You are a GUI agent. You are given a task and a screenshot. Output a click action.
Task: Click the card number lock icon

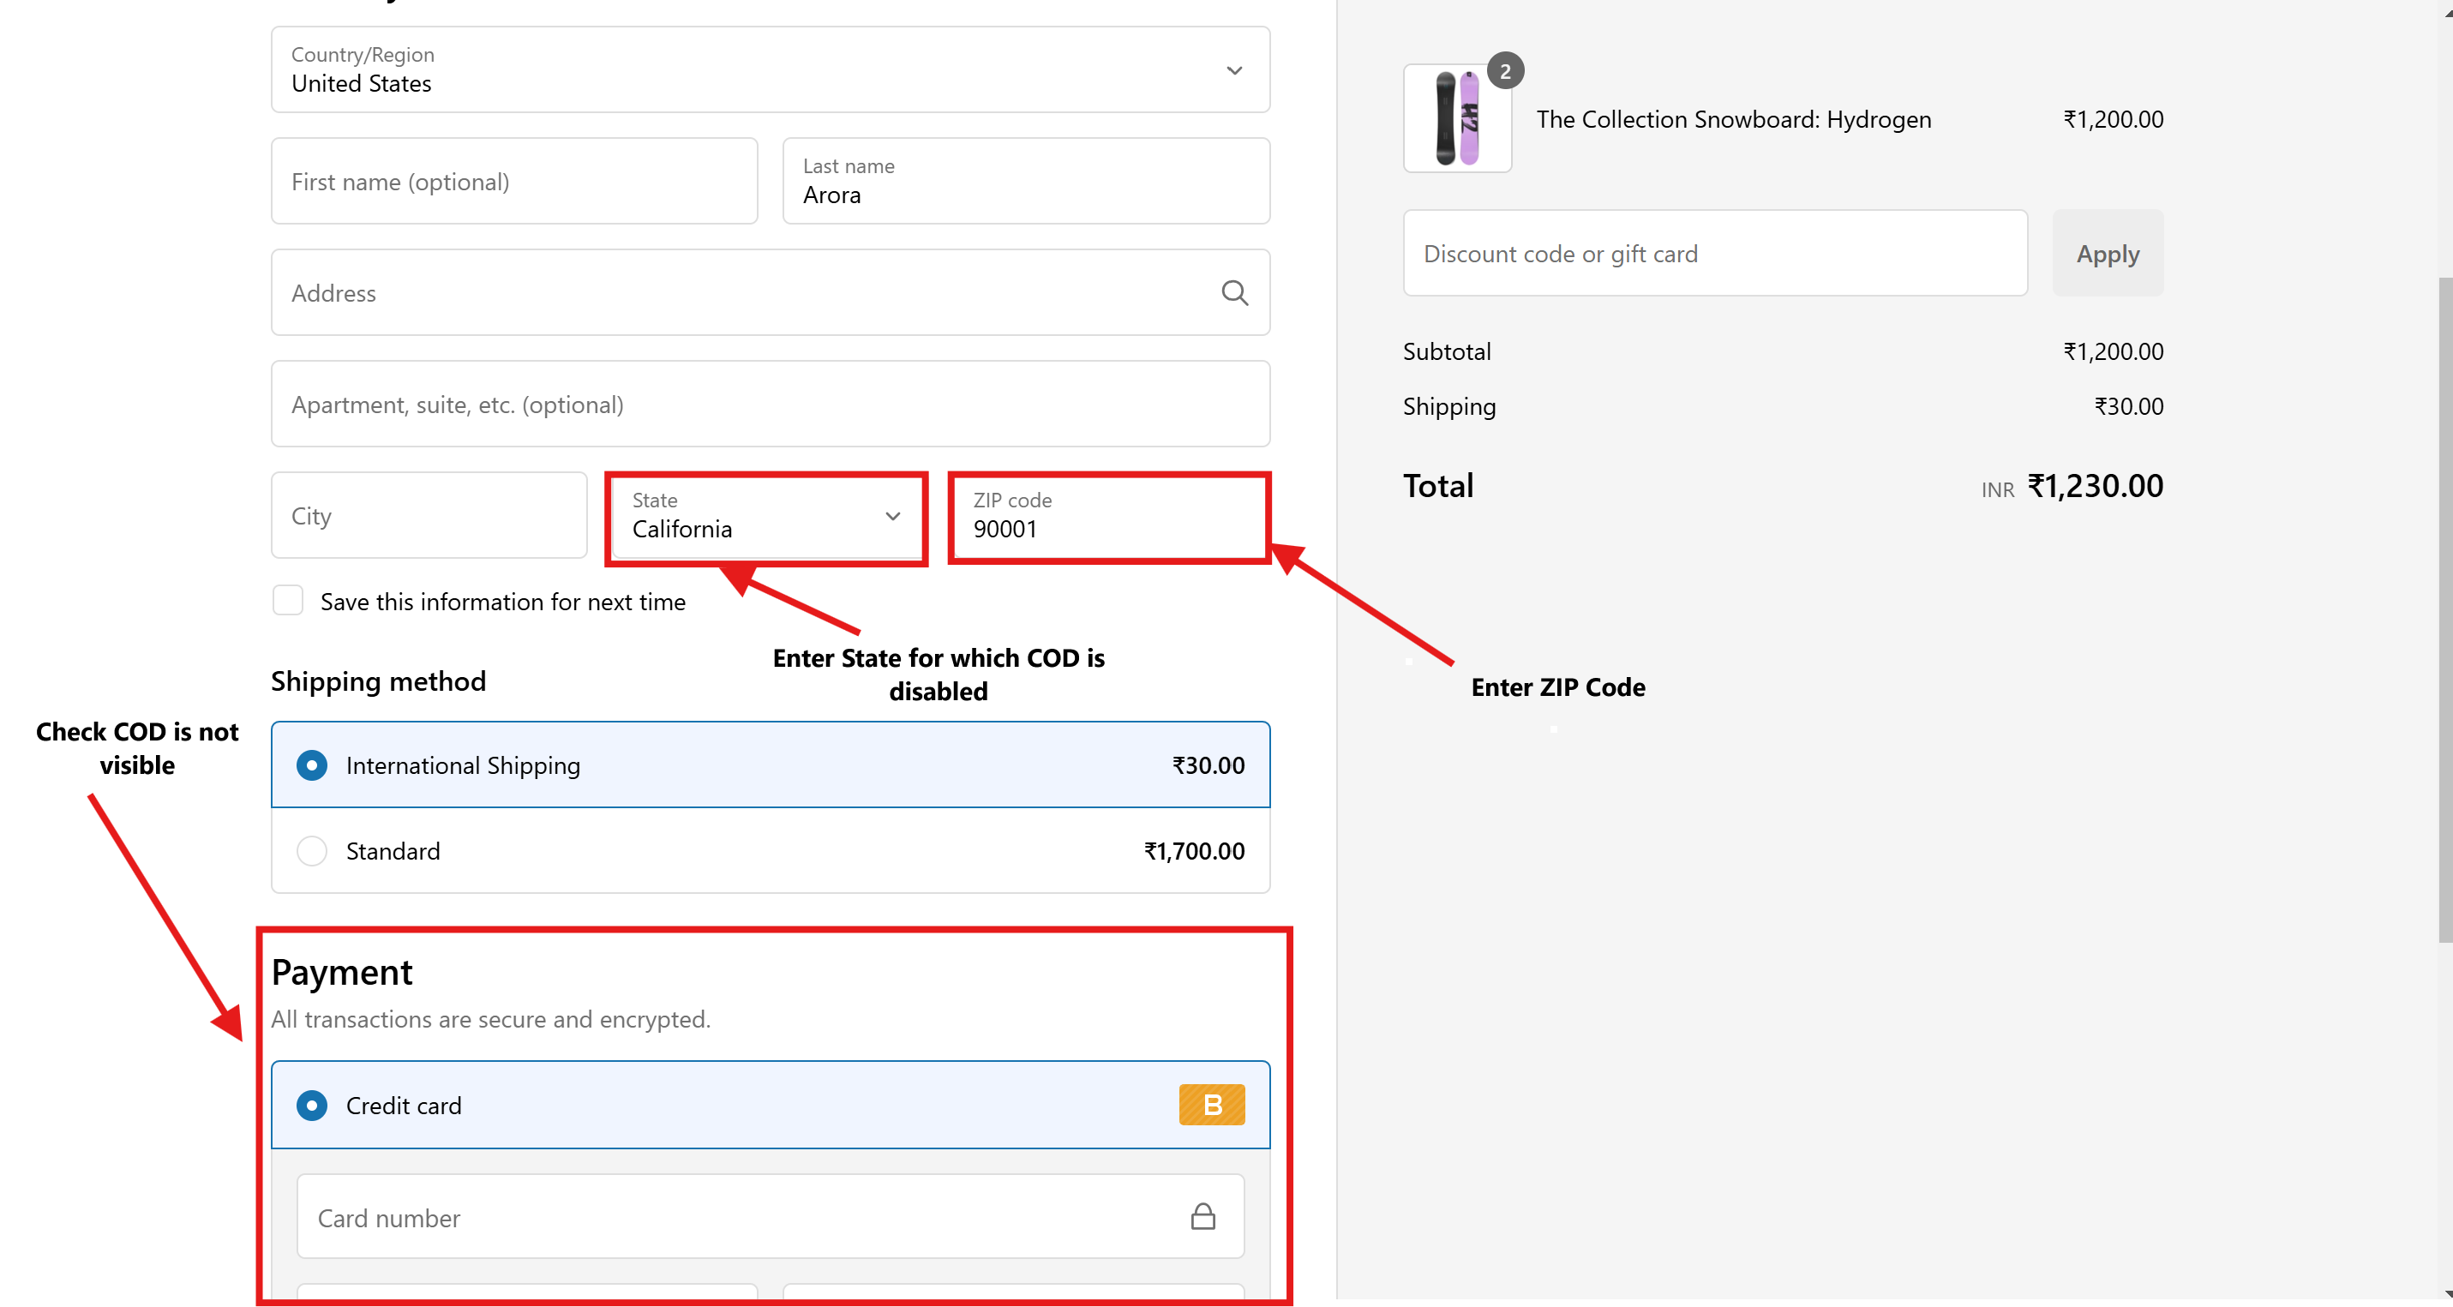point(1203,1216)
